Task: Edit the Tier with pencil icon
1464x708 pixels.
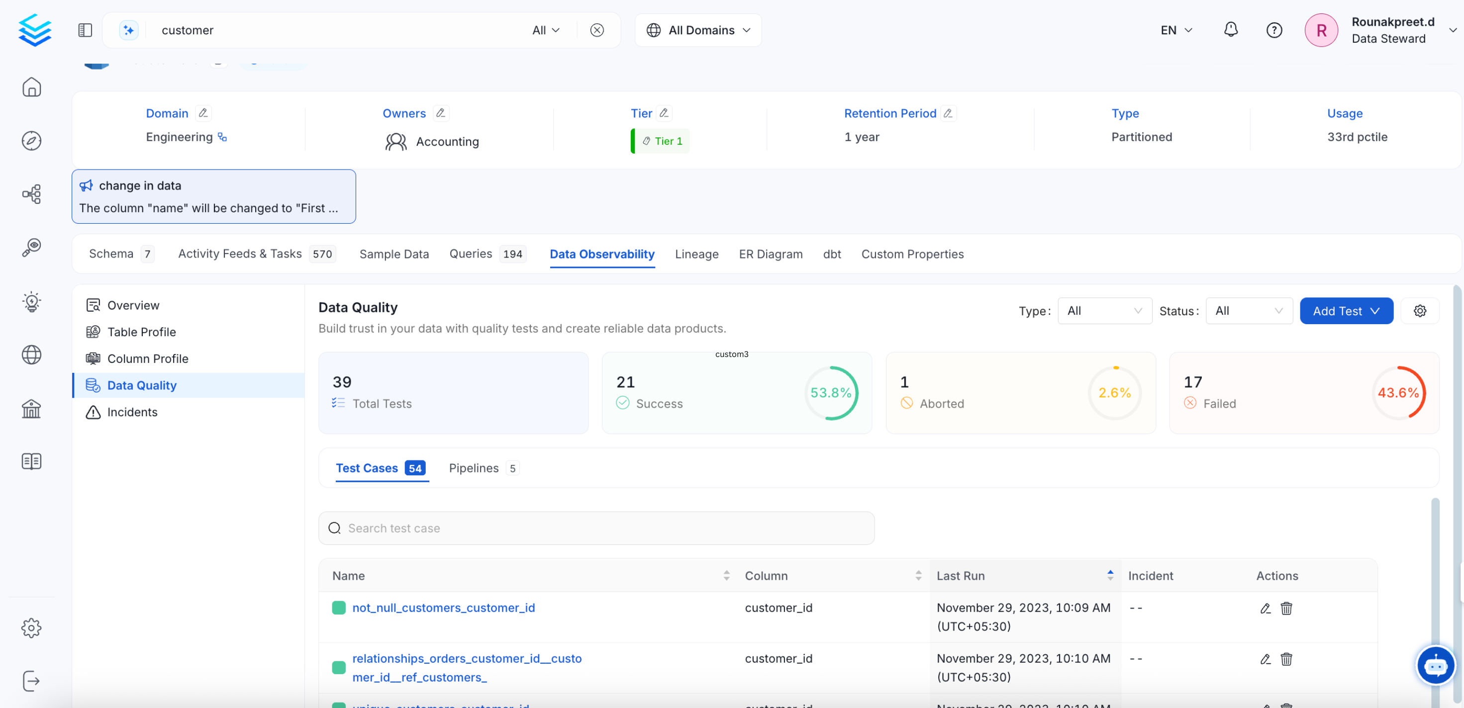Action: (x=664, y=112)
